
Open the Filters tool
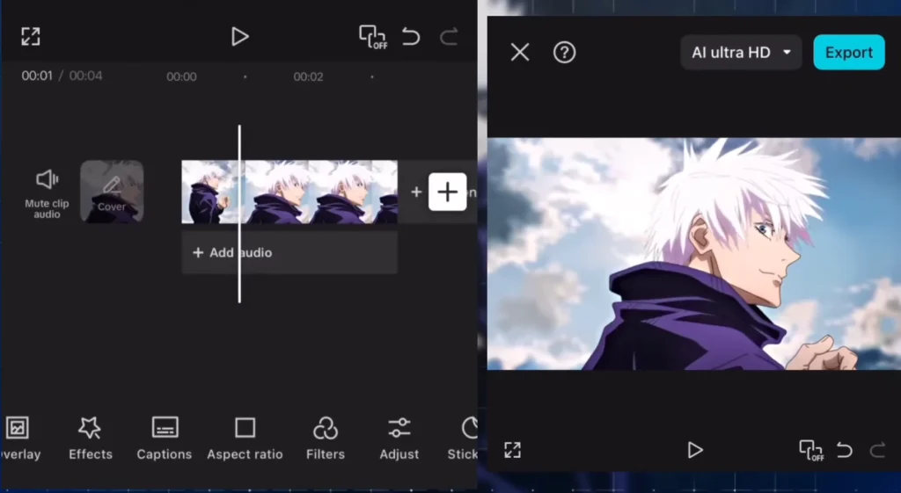pos(326,439)
